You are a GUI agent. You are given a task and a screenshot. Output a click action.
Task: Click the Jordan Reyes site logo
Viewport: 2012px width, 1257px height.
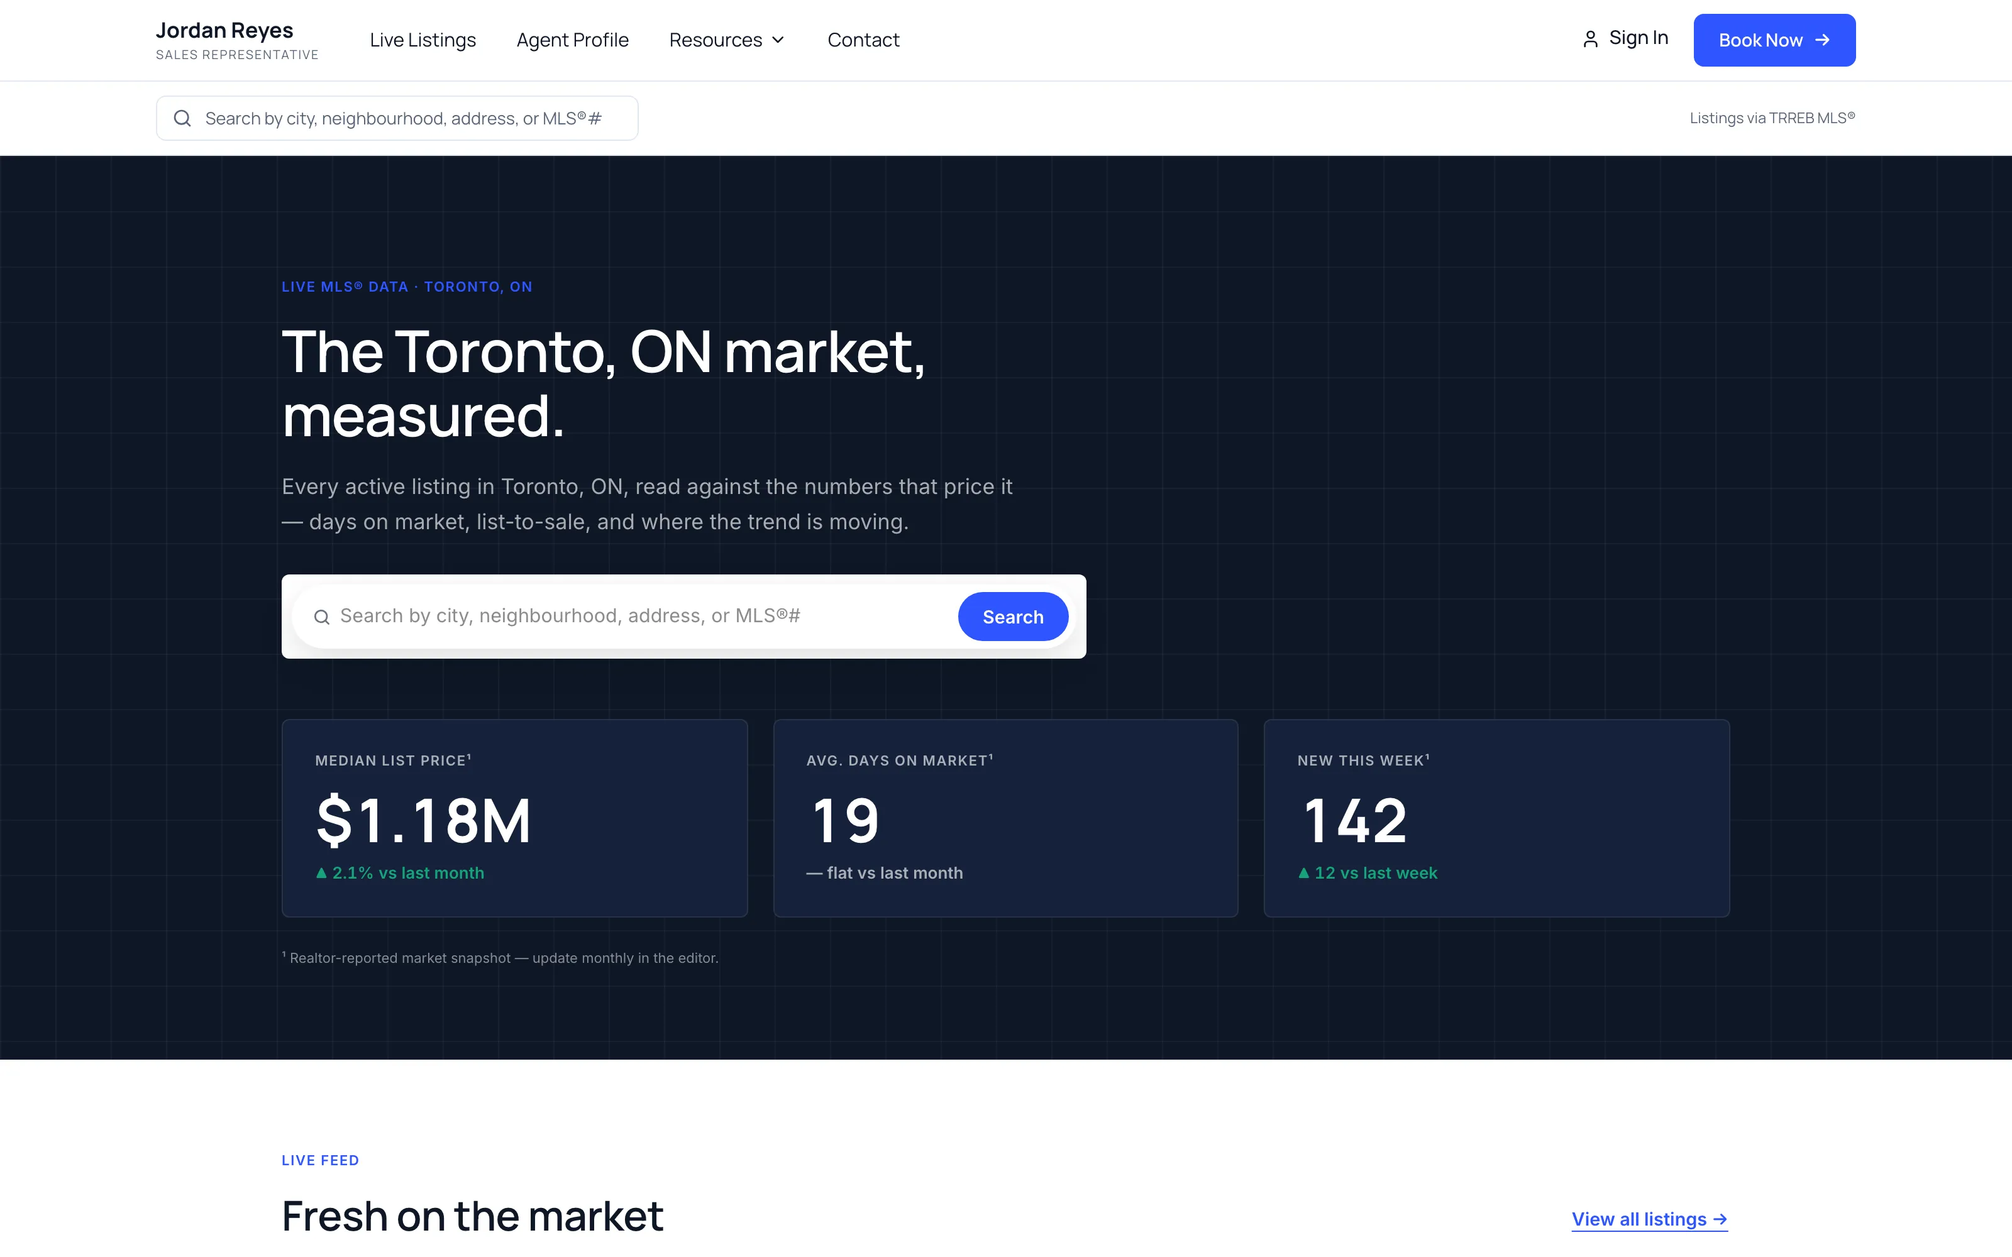pyautogui.click(x=237, y=40)
